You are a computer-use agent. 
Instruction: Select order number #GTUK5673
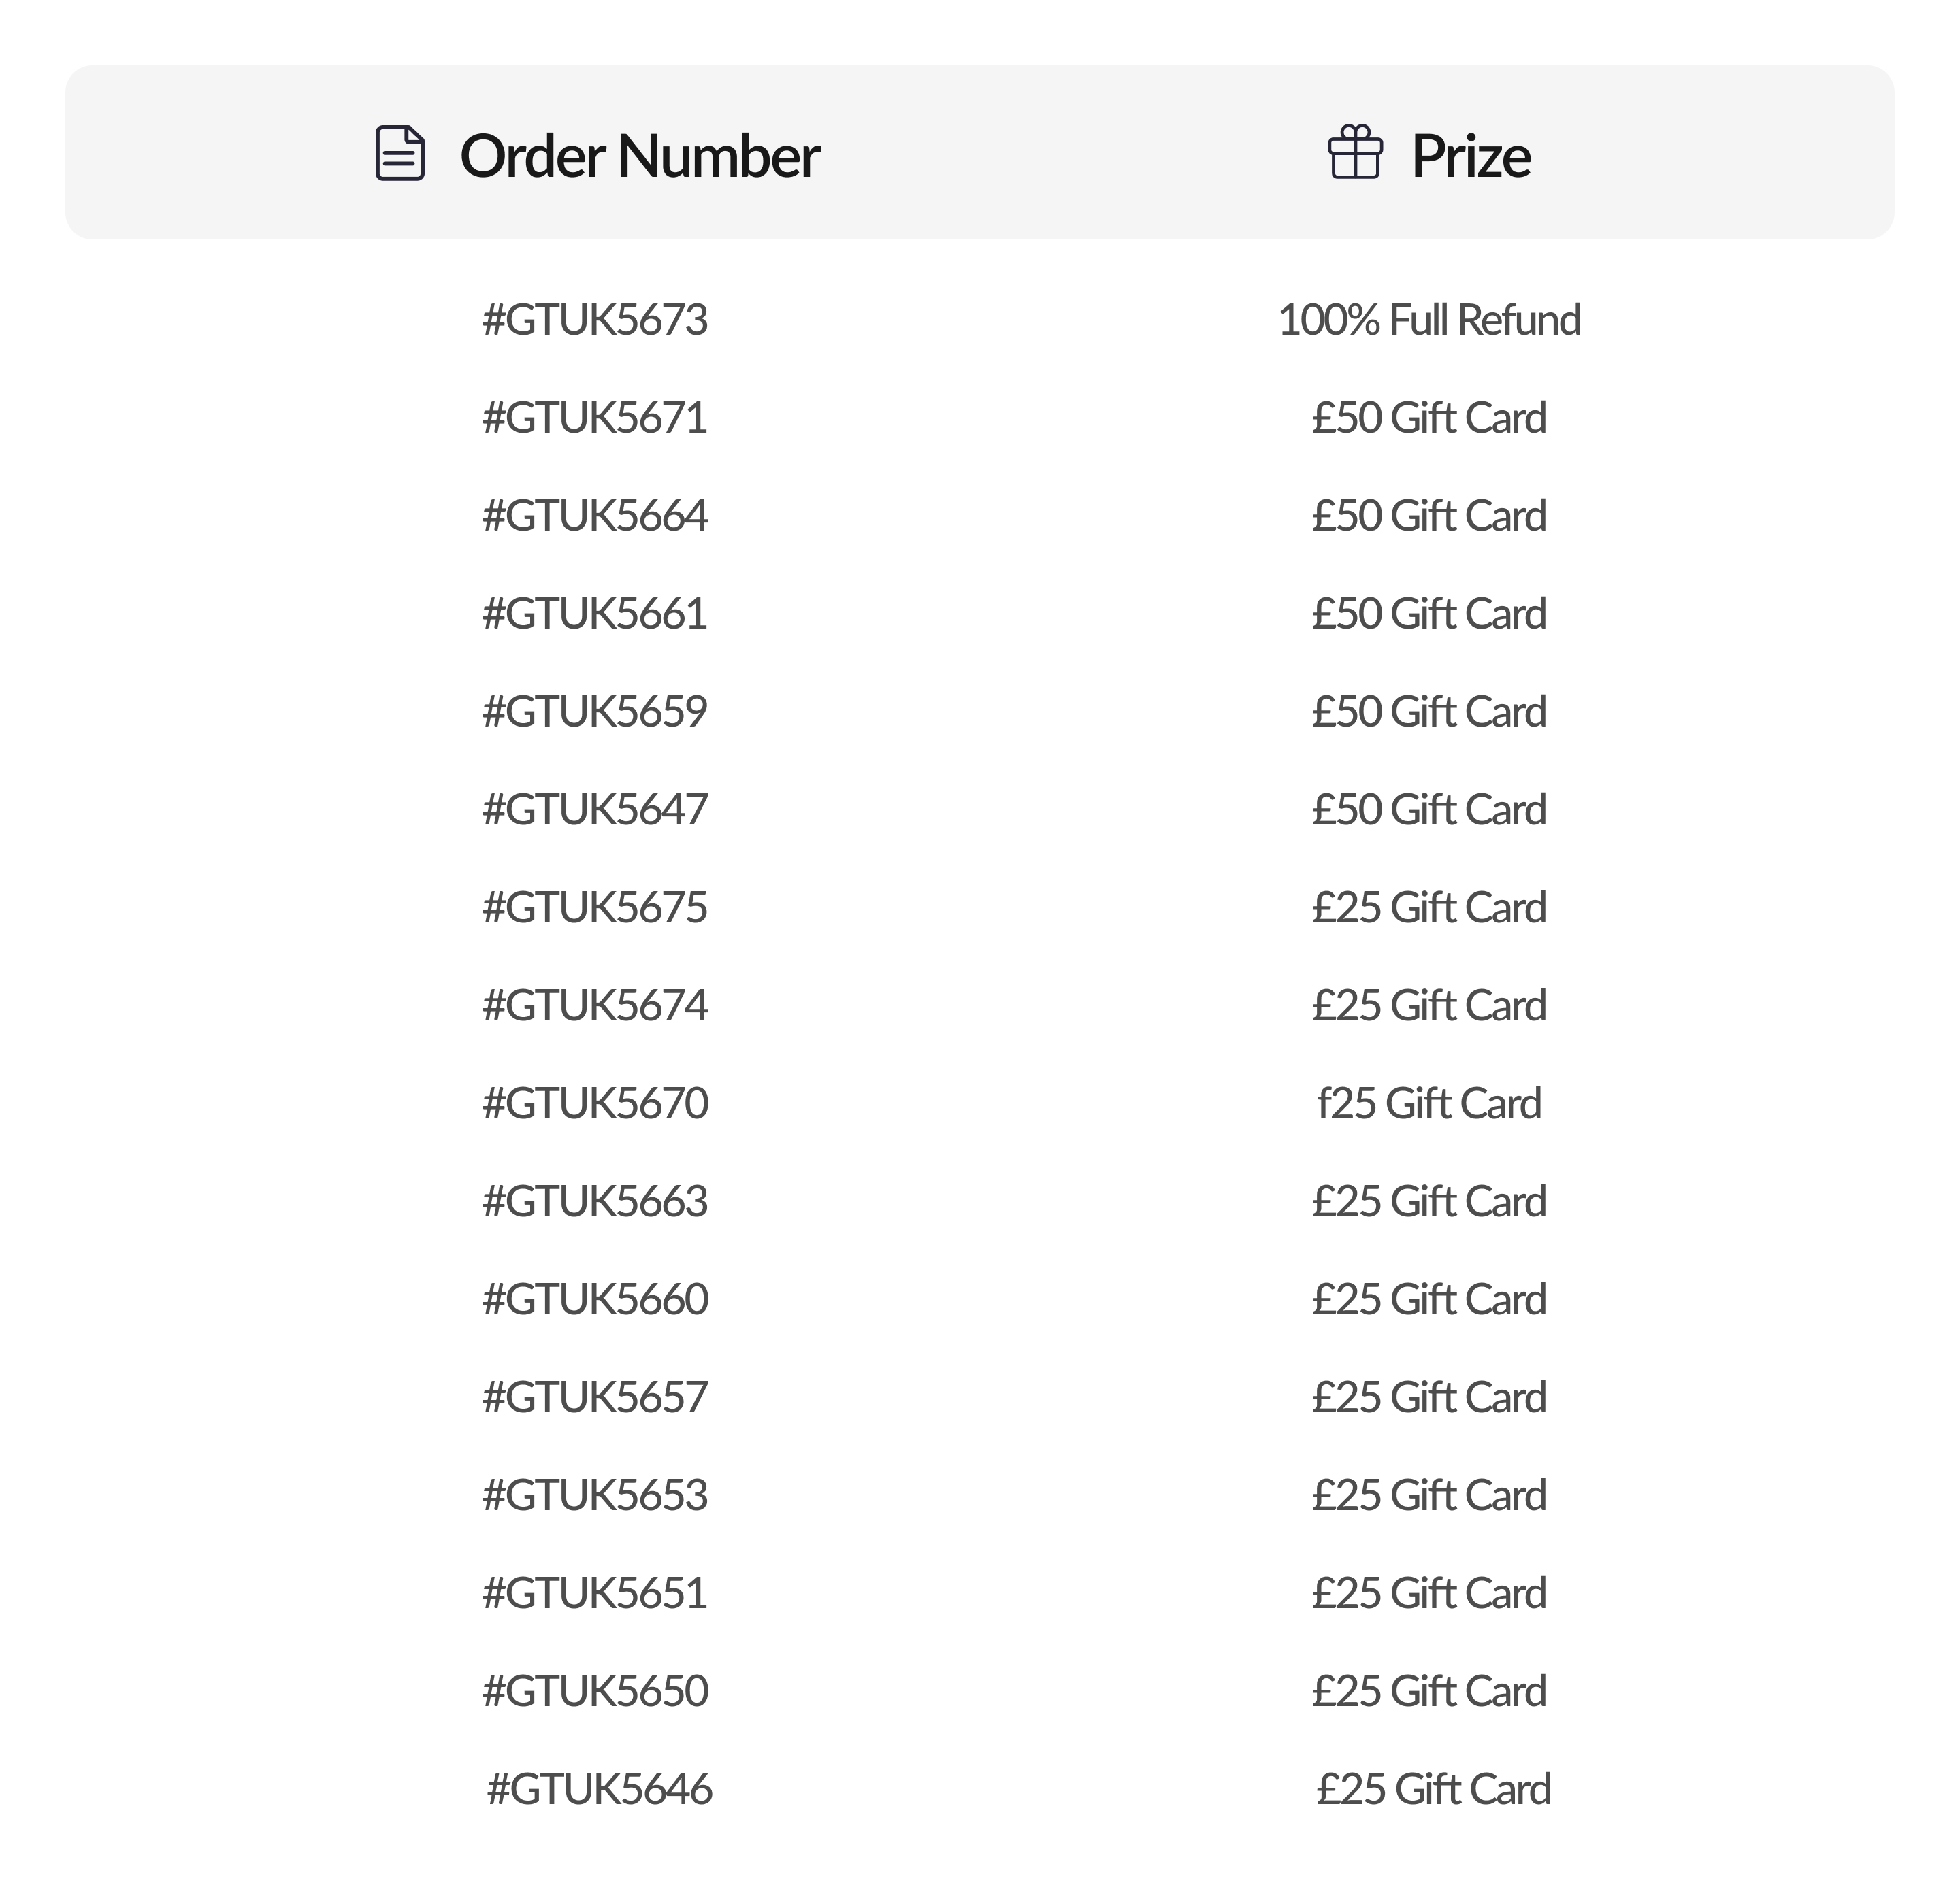(595, 320)
